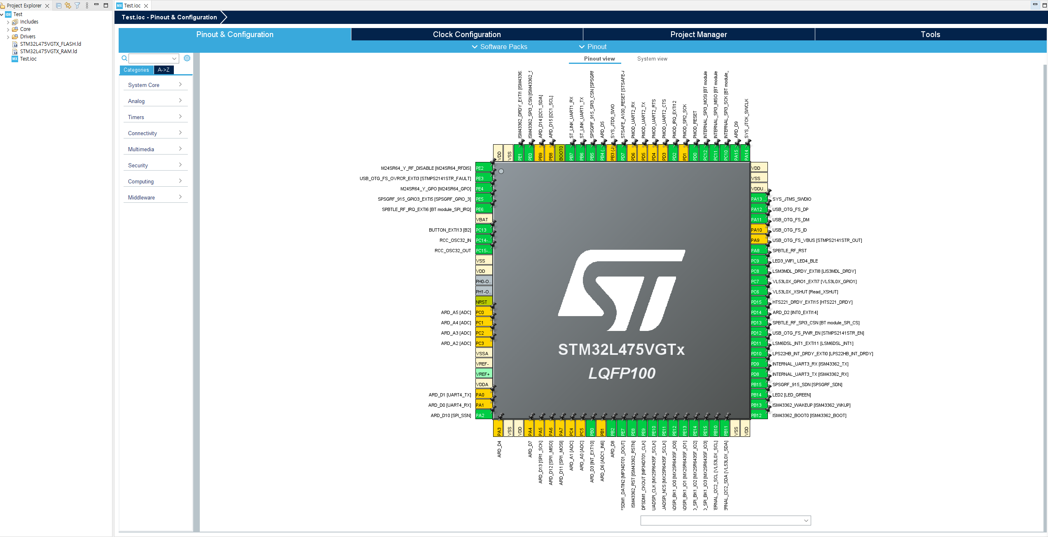Screen dimensions: 1048x537
Task: Select the Pinout & Configuration tab
Action: [x=235, y=34]
